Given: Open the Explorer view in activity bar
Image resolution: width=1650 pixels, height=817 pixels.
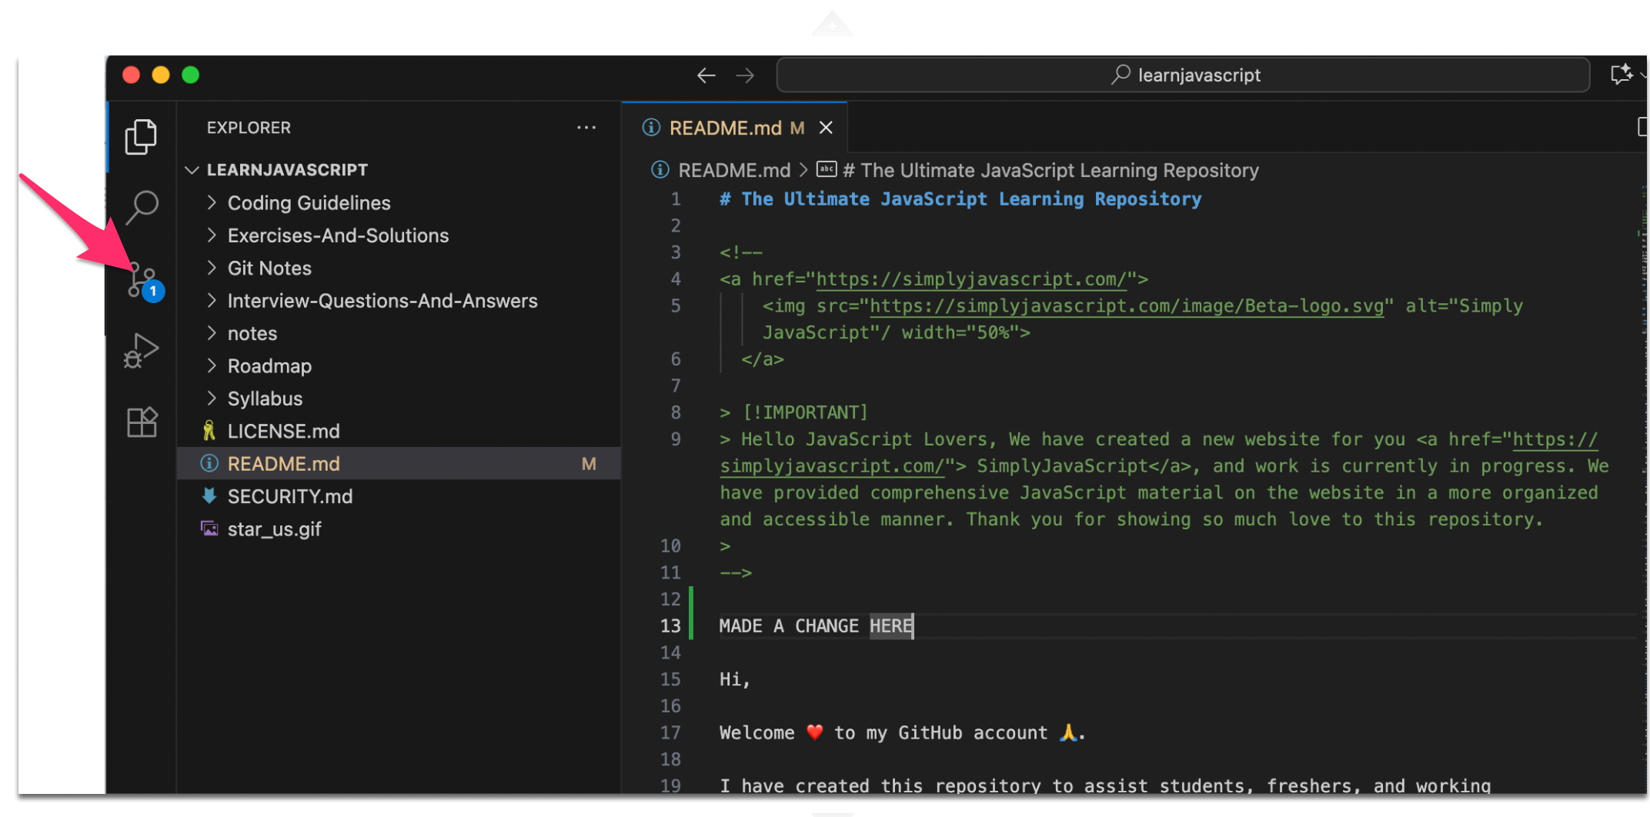Looking at the screenshot, I should [141, 136].
